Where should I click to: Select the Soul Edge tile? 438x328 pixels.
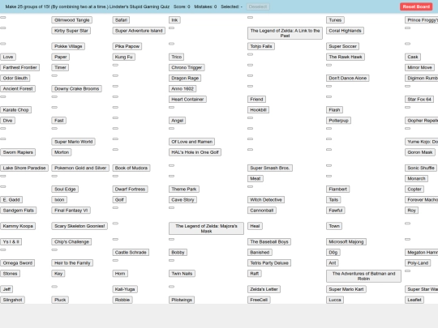[65, 189]
